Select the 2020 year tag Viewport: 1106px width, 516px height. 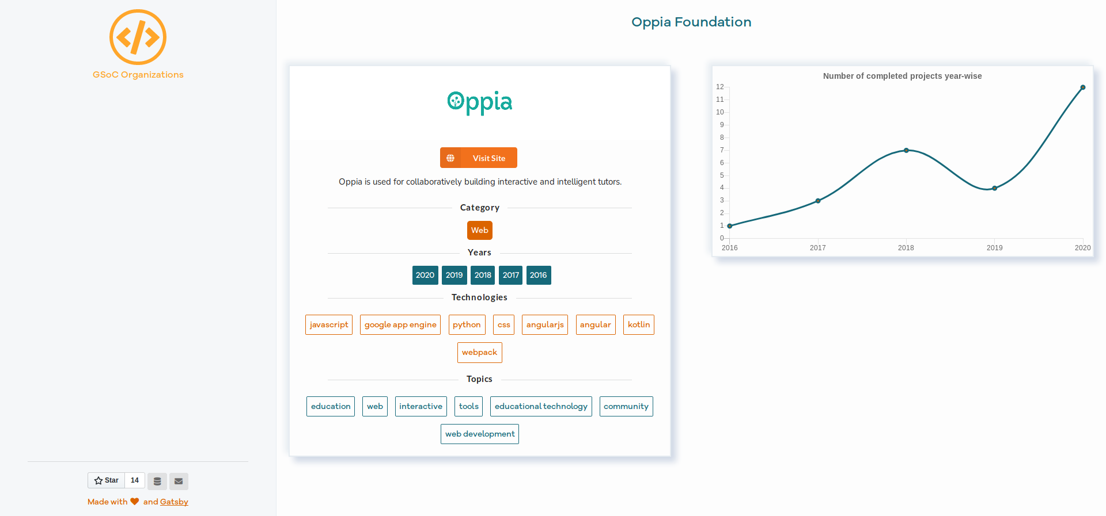point(425,275)
